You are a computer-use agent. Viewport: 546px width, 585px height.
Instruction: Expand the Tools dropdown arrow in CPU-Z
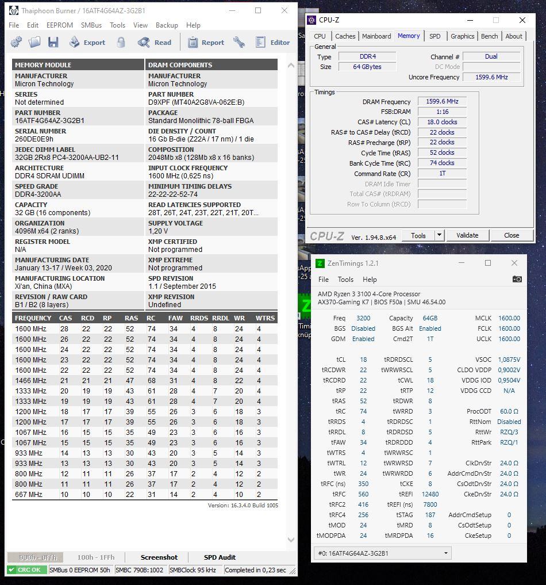pos(440,235)
